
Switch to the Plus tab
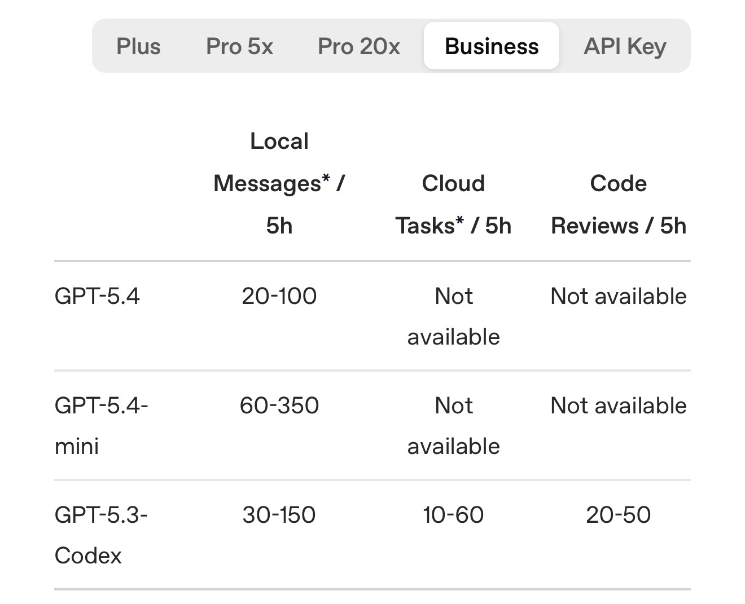tap(138, 46)
